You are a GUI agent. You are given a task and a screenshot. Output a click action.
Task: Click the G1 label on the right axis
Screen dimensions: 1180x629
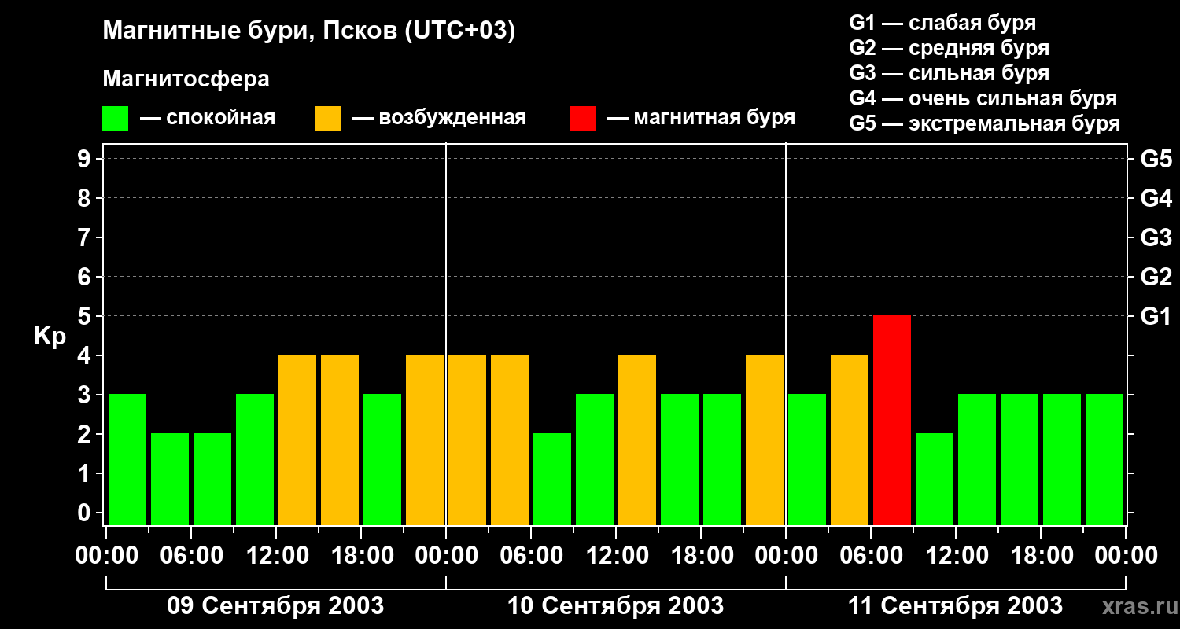pyautogui.click(x=1156, y=316)
